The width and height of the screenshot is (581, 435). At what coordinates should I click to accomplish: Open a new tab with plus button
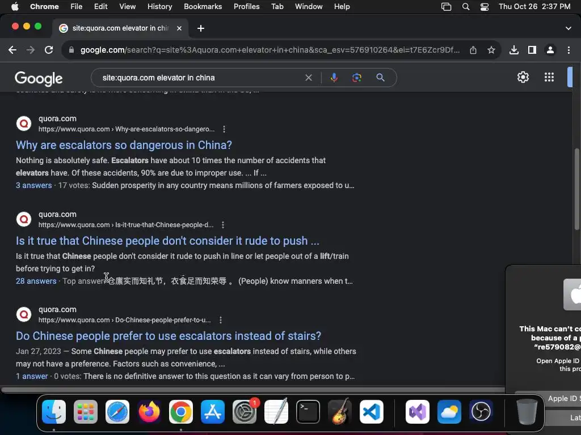[201, 28]
